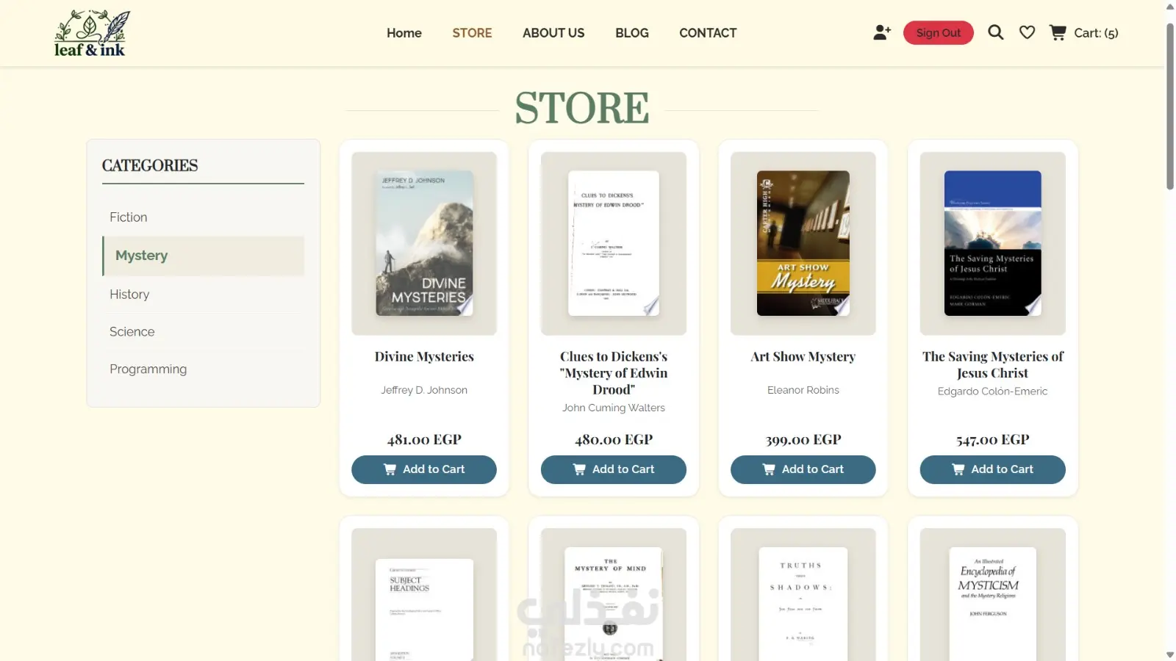This screenshot has height=661, width=1176.
Task: Click author name John Cuming Walters
Action: [x=614, y=408]
